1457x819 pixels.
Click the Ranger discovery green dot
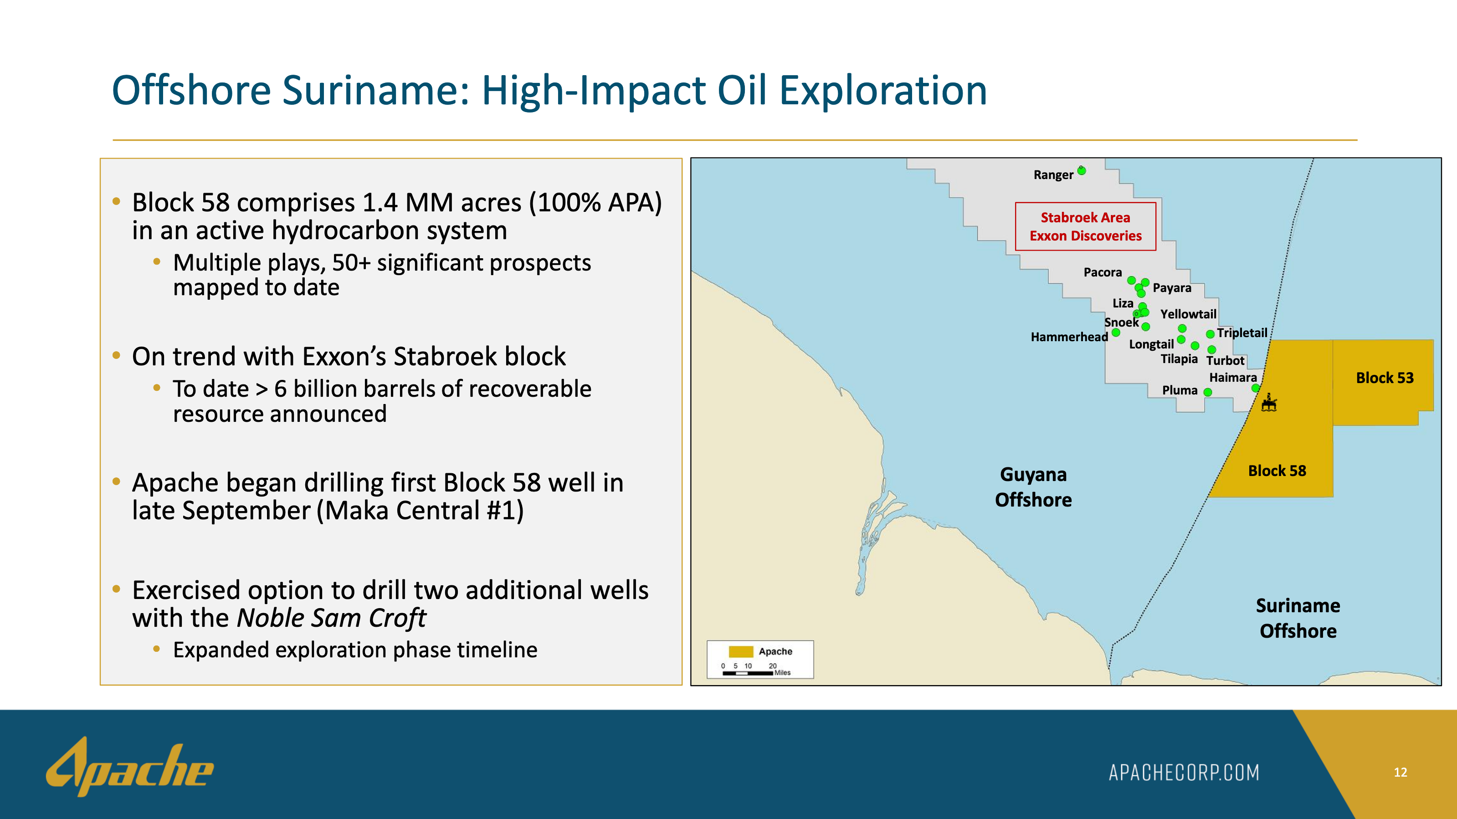[1082, 170]
